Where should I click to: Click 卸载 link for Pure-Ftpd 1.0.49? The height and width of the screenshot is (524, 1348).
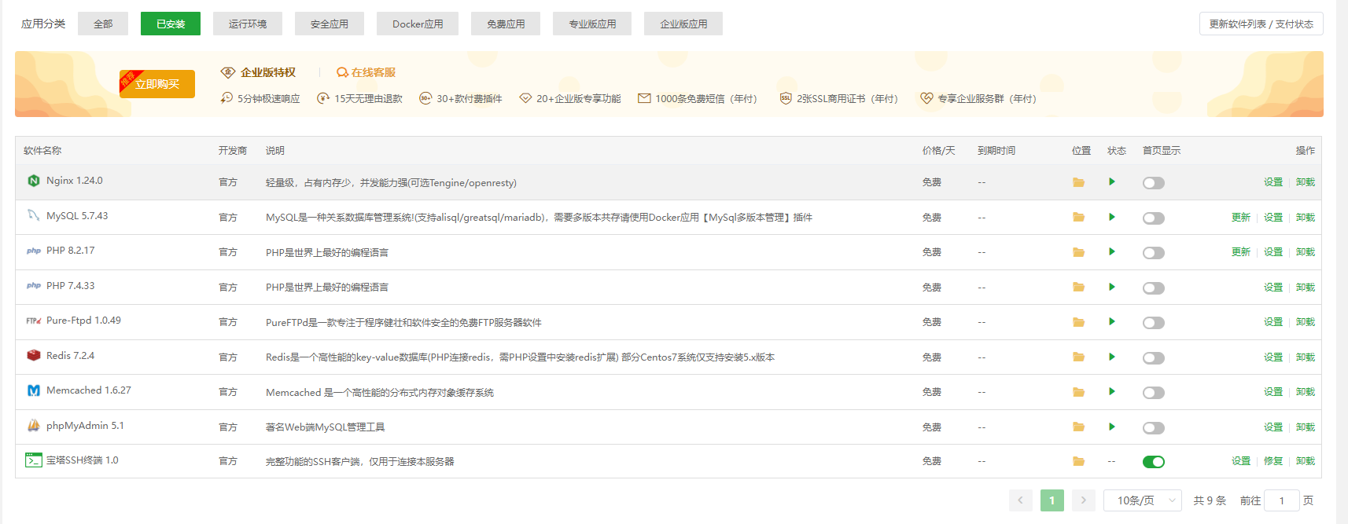tap(1306, 322)
